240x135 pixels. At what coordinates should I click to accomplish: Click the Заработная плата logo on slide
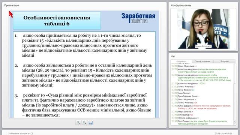click(138, 18)
